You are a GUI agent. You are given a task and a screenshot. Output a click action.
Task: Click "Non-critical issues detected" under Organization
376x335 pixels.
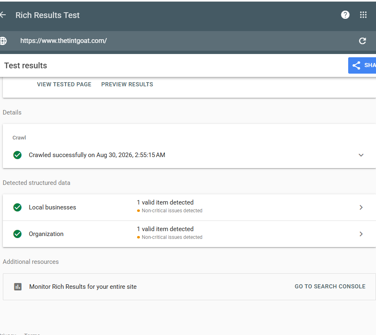(x=172, y=237)
